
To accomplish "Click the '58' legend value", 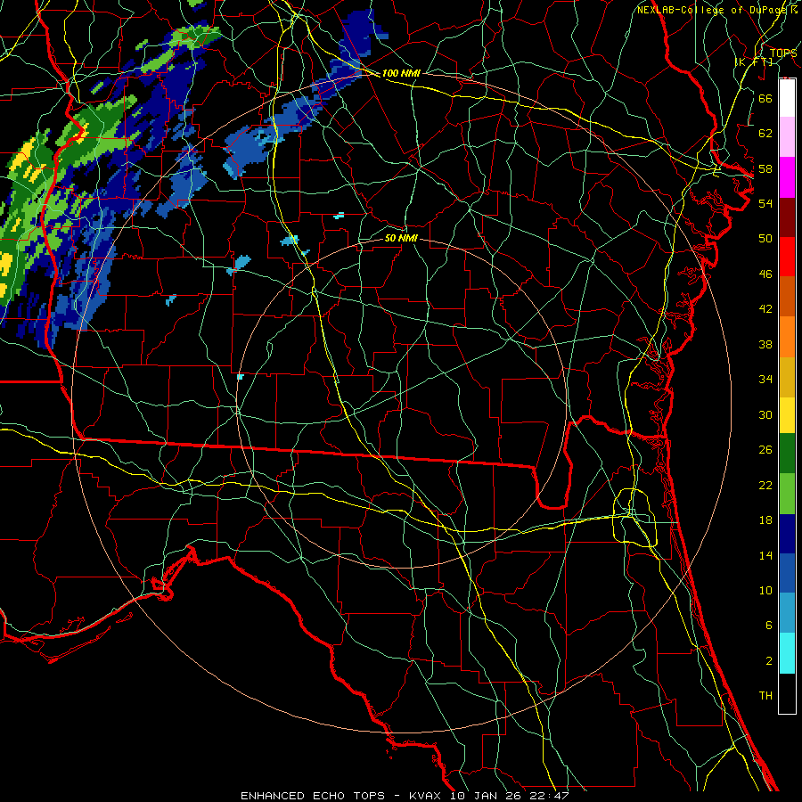I will coord(765,168).
